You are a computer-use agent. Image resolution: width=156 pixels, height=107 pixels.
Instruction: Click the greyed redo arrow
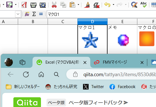tap(120, 4)
